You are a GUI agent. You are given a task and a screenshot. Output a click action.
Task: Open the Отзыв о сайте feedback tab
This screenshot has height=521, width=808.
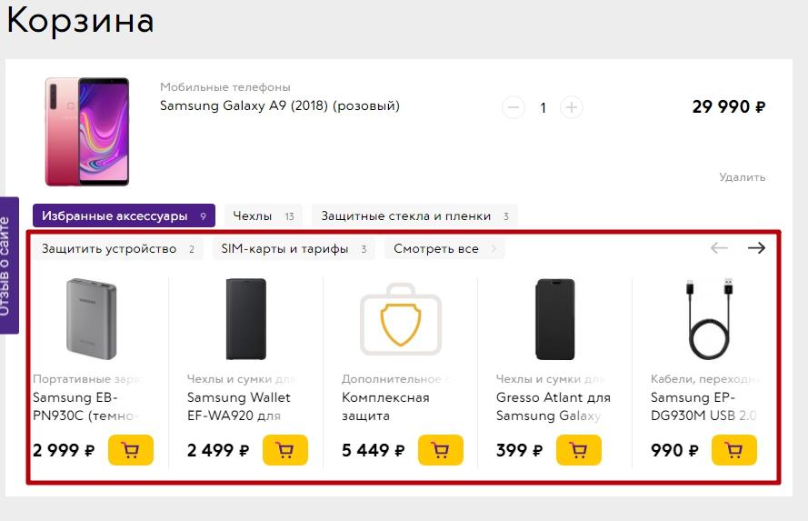coord(8,266)
